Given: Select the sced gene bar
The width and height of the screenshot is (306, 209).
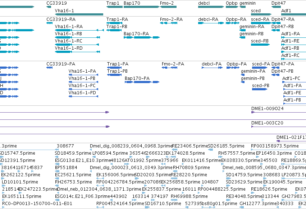Looking at the screenshot, I should [x=261, y=14].
